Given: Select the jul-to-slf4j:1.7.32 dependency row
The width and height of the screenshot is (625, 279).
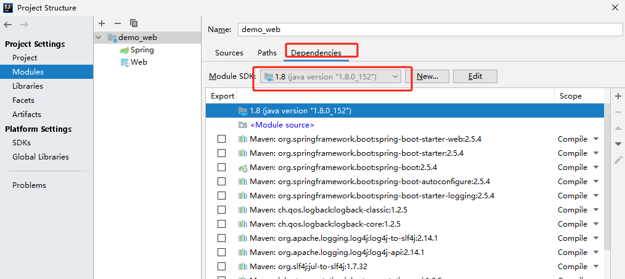Looking at the screenshot, I should 405,266.
